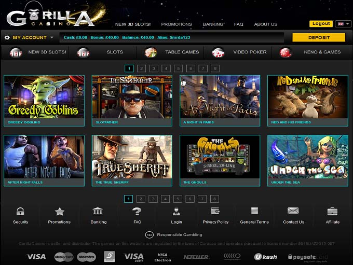This screenshot has width=353, height=265.
Task: Launch the Greedy Goblins game thumbnail
Action: [44, 101]
